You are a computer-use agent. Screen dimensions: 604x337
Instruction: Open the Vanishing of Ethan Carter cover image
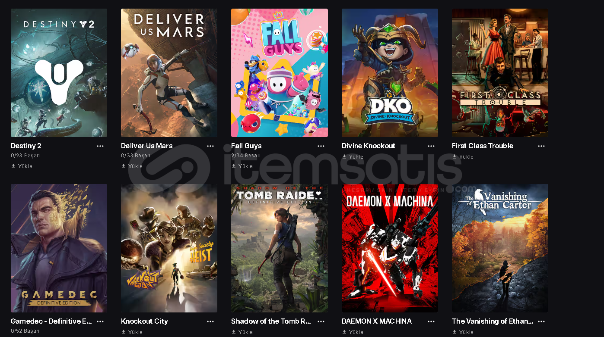(500, 248)
